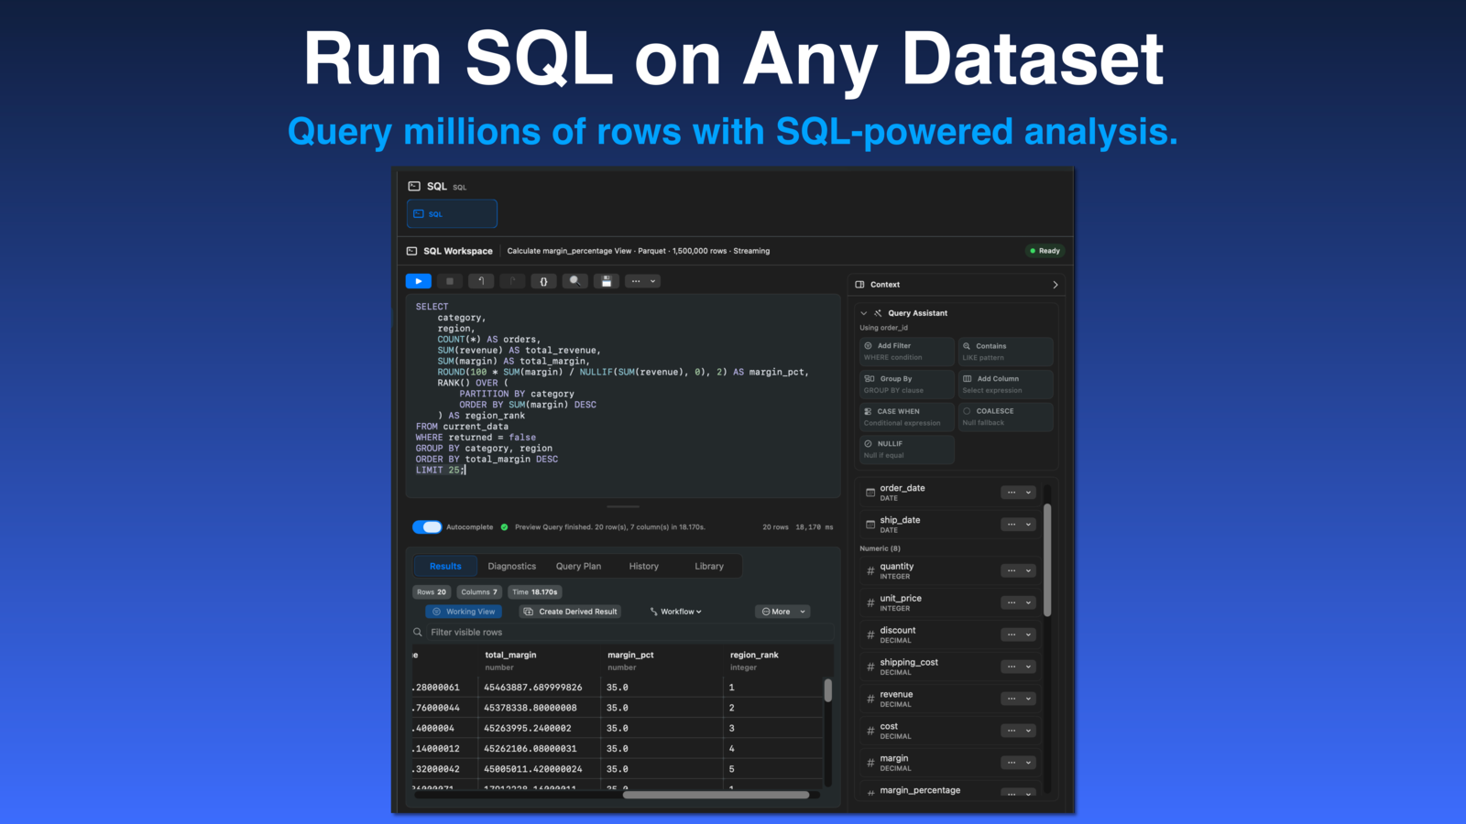
Task: Click quantity numeric hash icon
Action: click(x=870, y=570)
